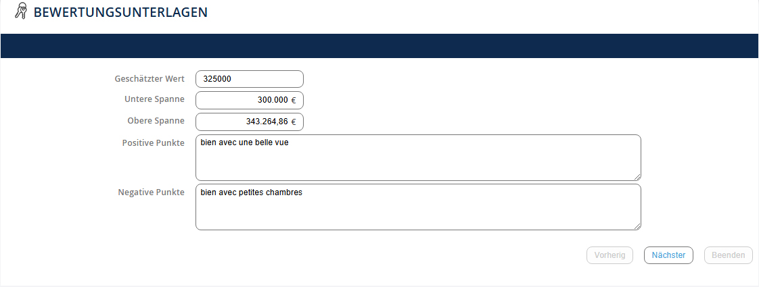Focus the Geschätzter Wert input field

tap(249, 79)
